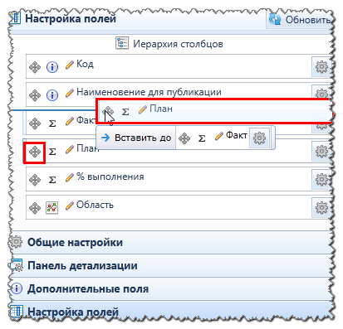
Task: Click pencil icon next to Наименование для публикации
Action: 70,93
